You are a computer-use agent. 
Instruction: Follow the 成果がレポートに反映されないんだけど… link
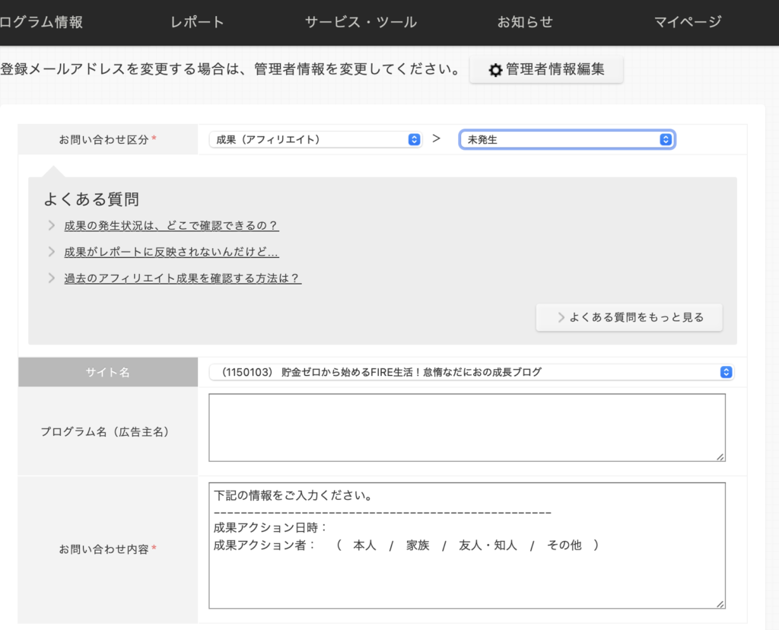coord(171,252)
